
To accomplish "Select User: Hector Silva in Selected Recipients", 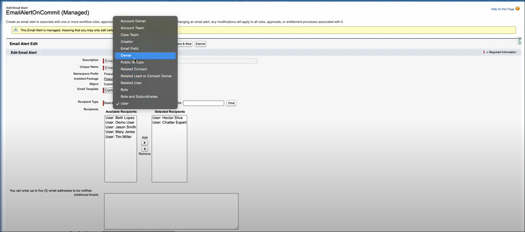I will click(167, 118).
